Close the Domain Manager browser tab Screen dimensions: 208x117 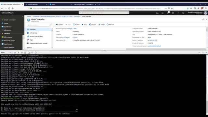47,4
